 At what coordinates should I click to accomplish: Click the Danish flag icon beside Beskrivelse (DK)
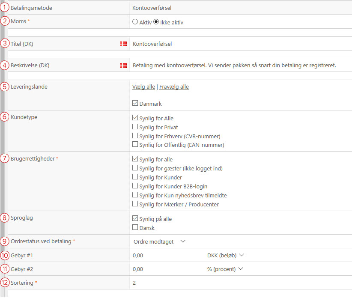123,66
